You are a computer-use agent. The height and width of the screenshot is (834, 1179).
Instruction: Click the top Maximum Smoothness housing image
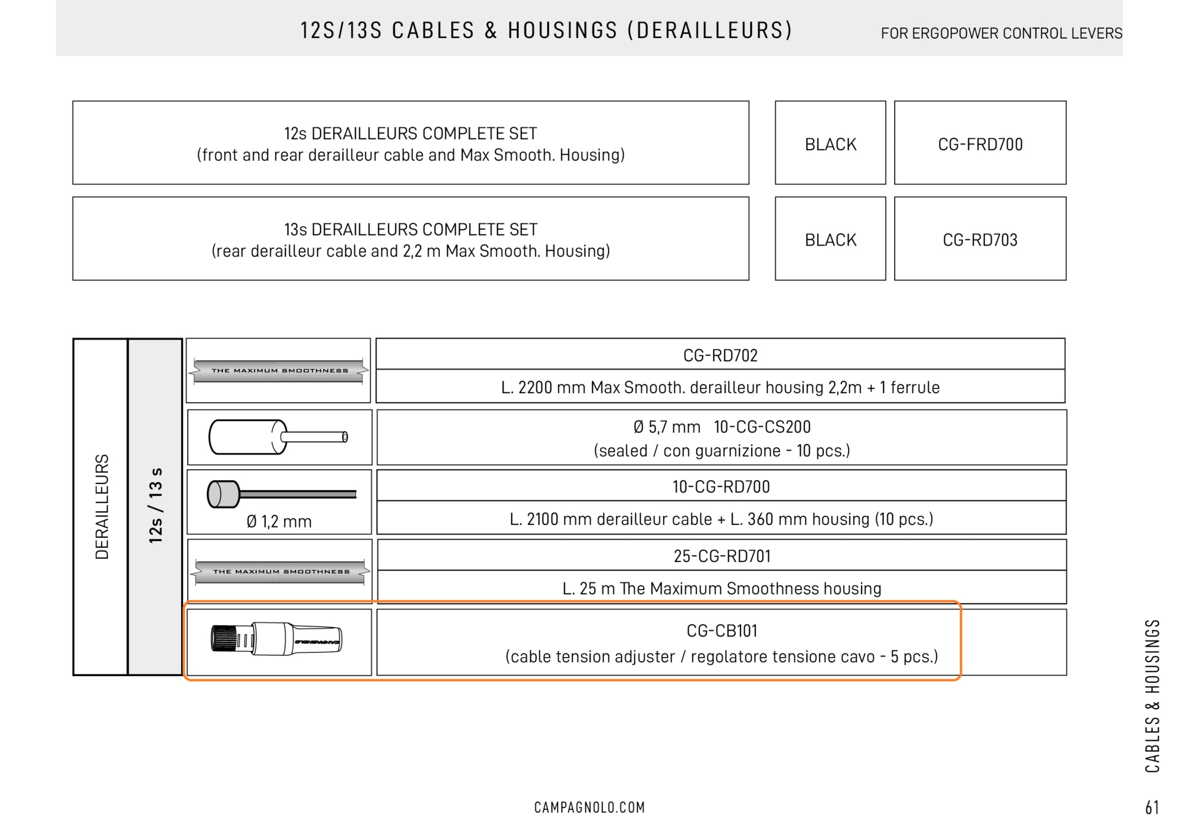pos(279,370)
